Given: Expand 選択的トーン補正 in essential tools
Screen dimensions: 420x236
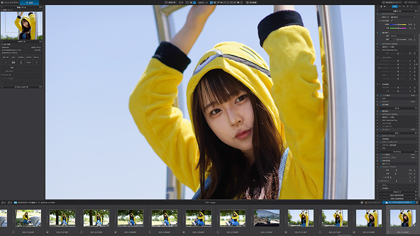Looking at the screenshot, I should (377, 47).
